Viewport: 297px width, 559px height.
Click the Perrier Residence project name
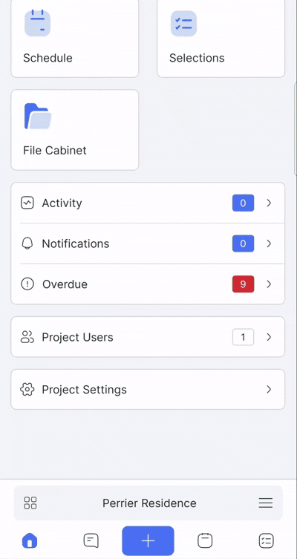tap(149, 503)
